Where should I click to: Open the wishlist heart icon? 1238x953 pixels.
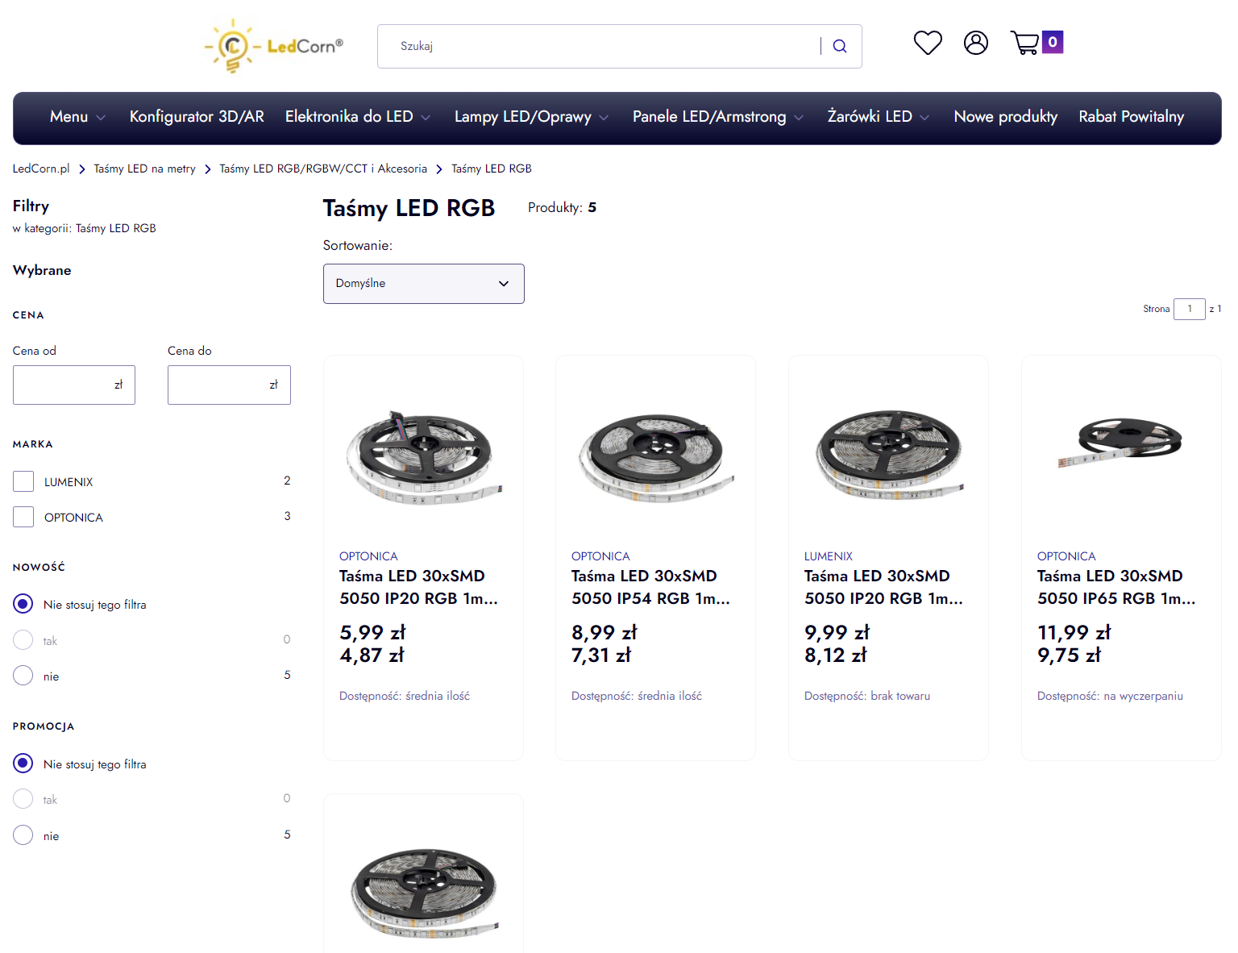(x=928, y=42)
